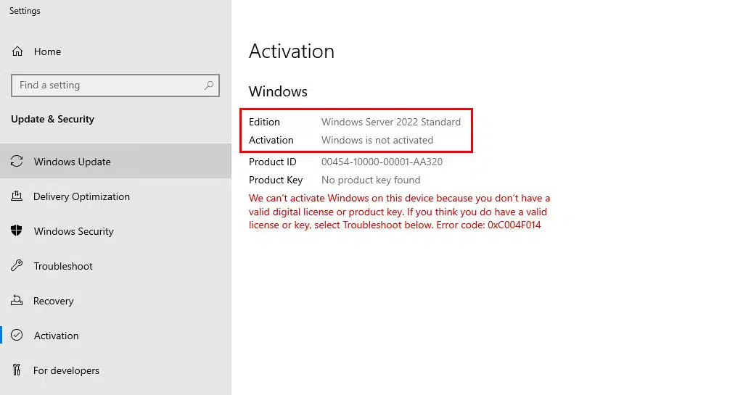Click the Recovery icon in the sidebar
This screenshot has width=743, height=395.
(17, 301)
